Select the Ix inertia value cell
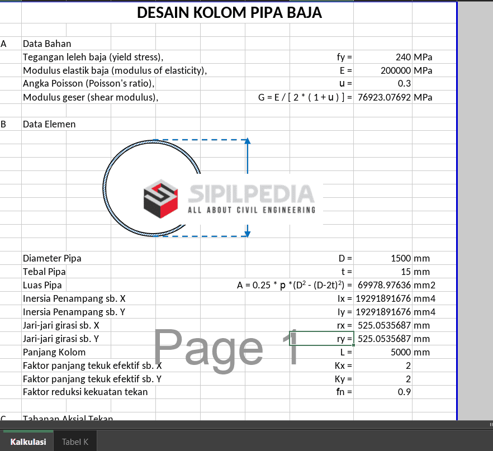The height and width of the screenshot is (451, 493). [383, 298]
